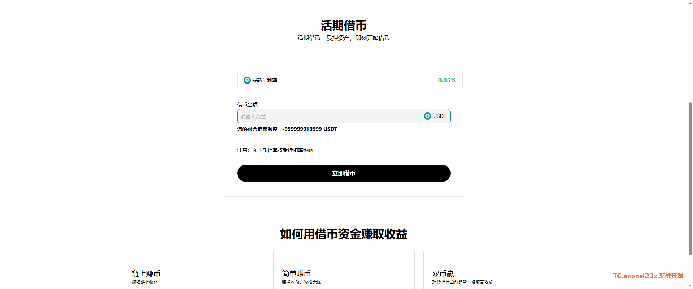Screen dimensions: 693x289
Task: Click the 0.05% interest rate value
Action: [447, 80]
